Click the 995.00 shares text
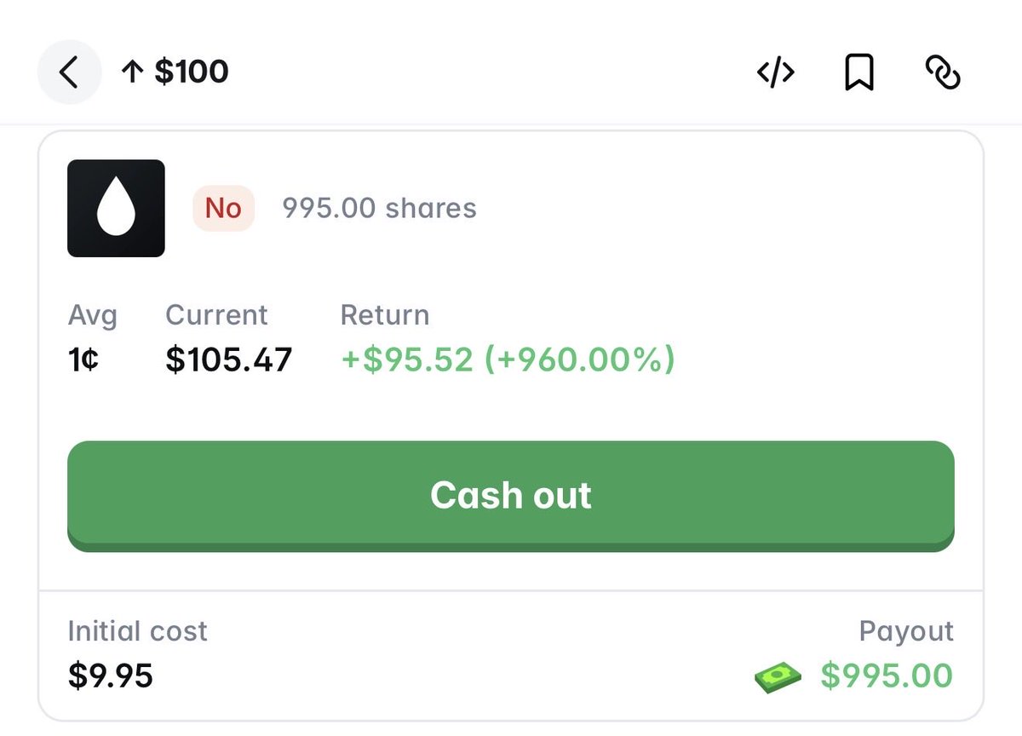The image size is (1022, 736). point(379,208)
